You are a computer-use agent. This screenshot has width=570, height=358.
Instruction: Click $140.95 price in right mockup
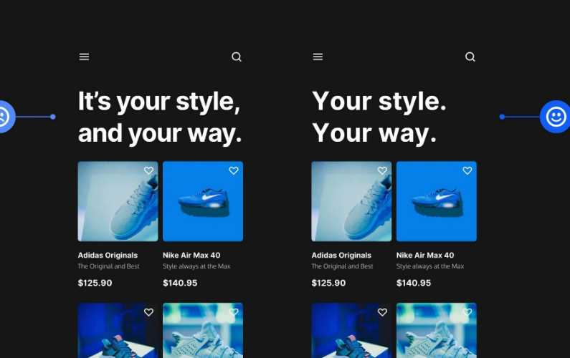pos(414,283)
